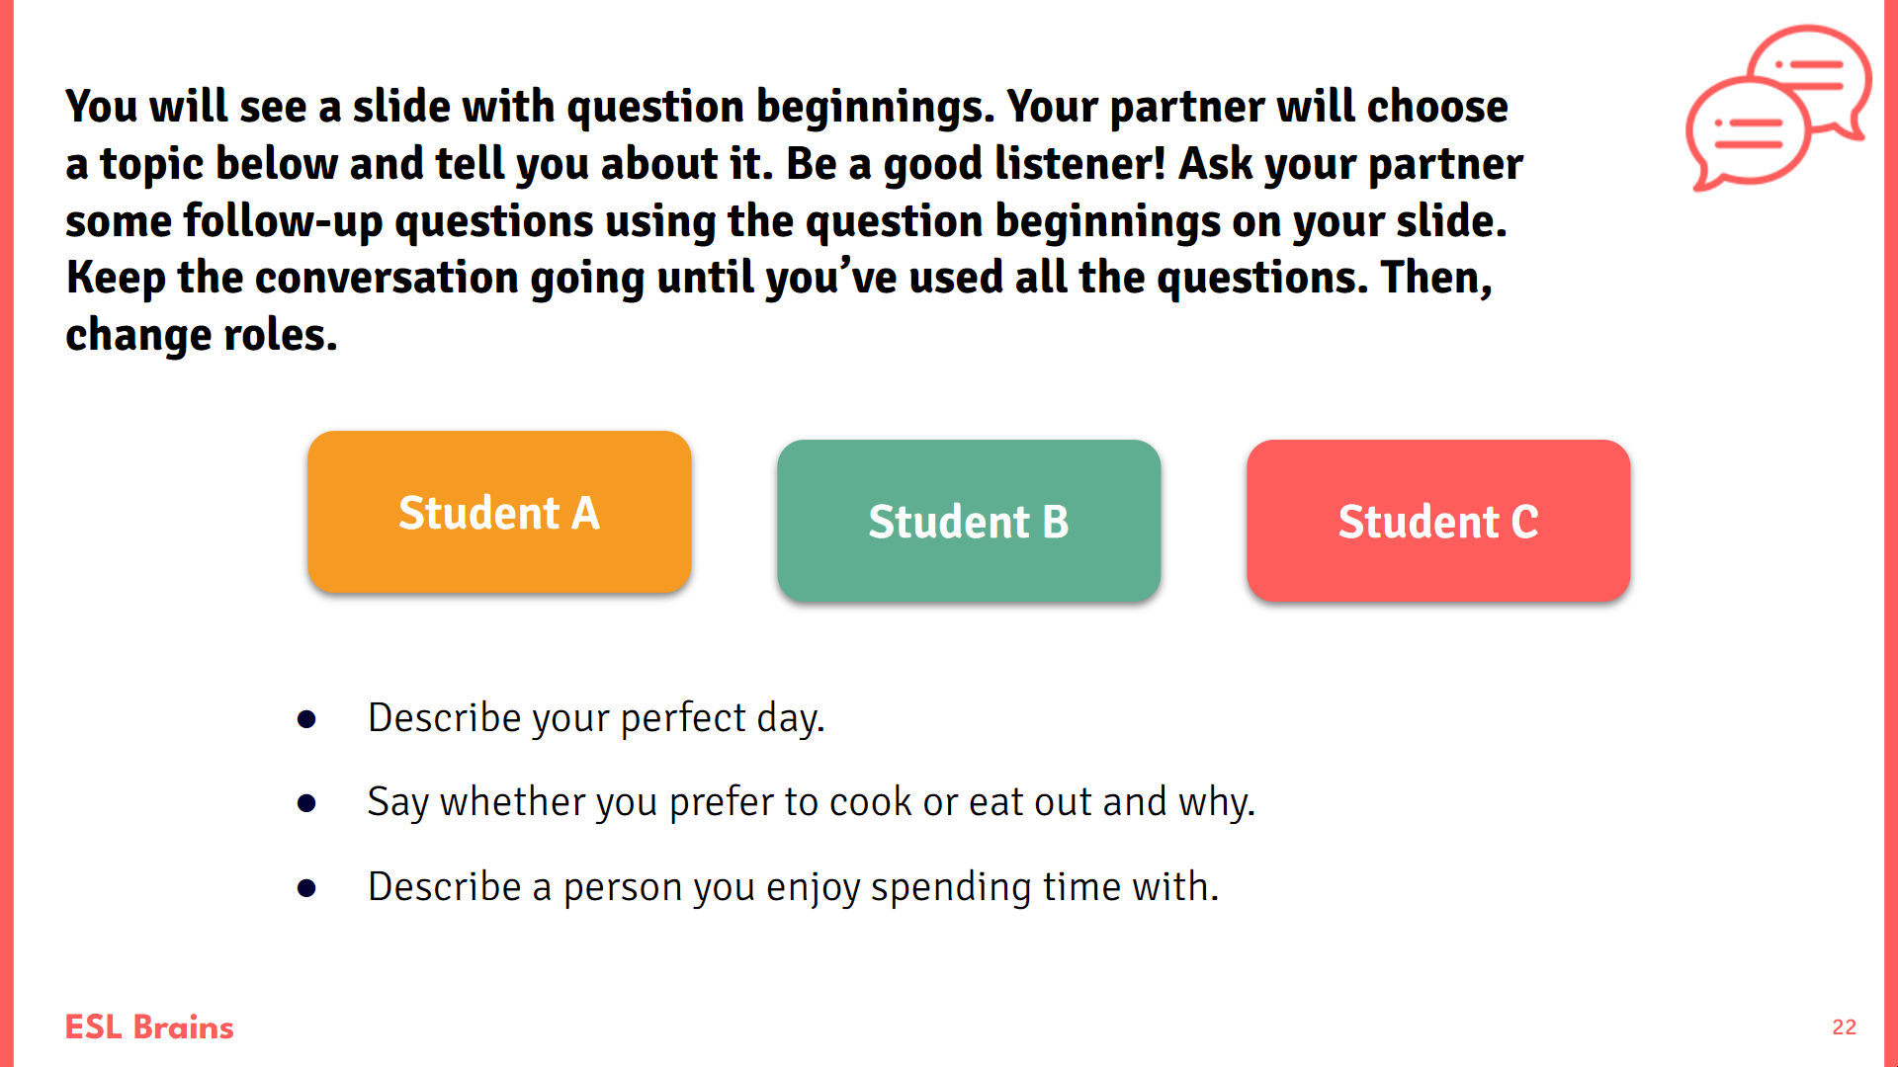Click the words 'change roles.' in the instructions
Image resolution: width=1898 pixels, height=1067 pixels.
coord(202,335)
